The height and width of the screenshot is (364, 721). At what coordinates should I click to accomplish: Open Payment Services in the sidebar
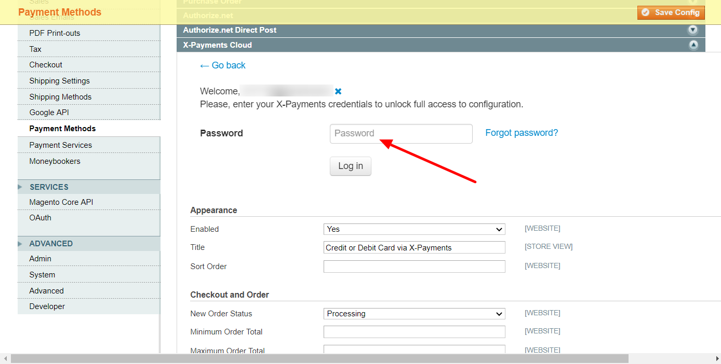pos(89,145)
